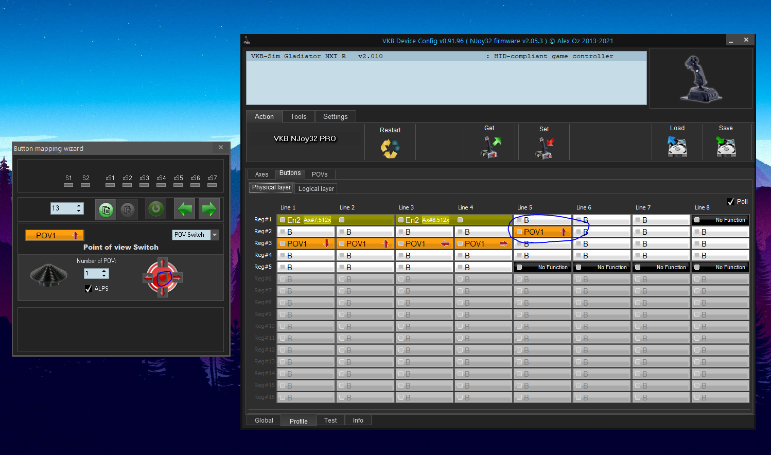Click the green reset circular arrow icon
The width and height of the screenshot is (771, 455).
pos(155,208)
